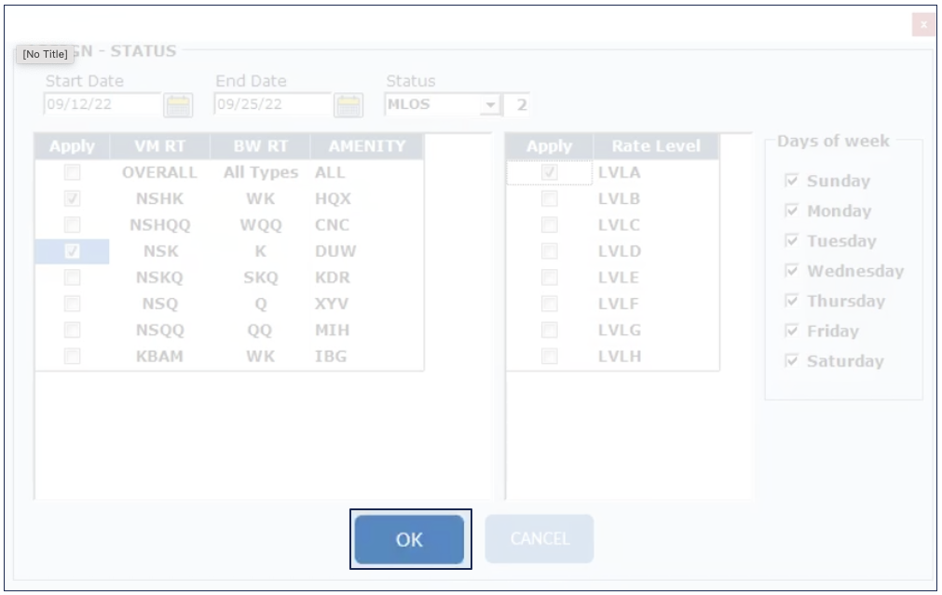Uncheck the LVLA rate level checkbox
This screenshot has height=595, width=942.
pyautogui.click(x=550, y=172)
